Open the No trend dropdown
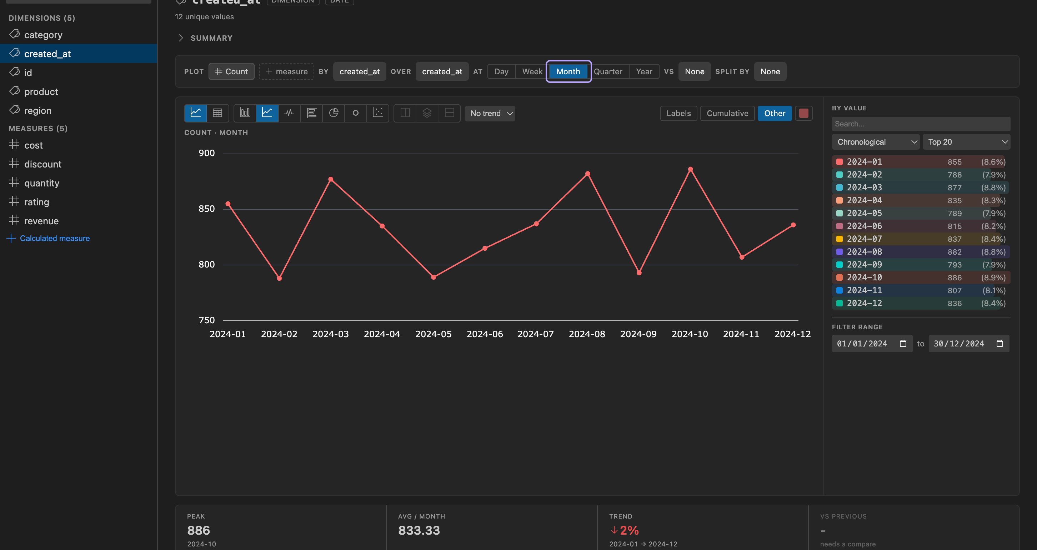The height and width of the screenshot is (550, 1037). (x=490, y=113)
